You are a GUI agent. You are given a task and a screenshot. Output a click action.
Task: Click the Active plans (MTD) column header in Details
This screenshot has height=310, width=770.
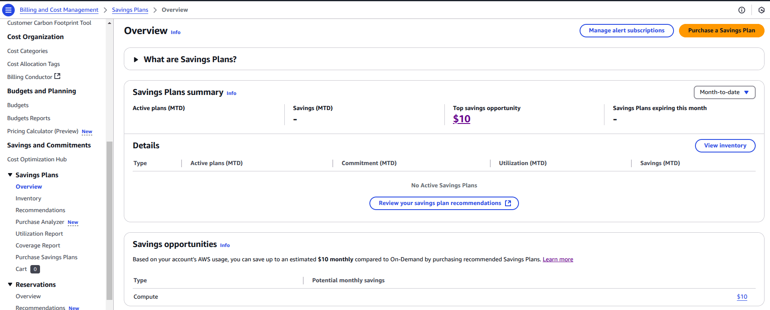217,163
